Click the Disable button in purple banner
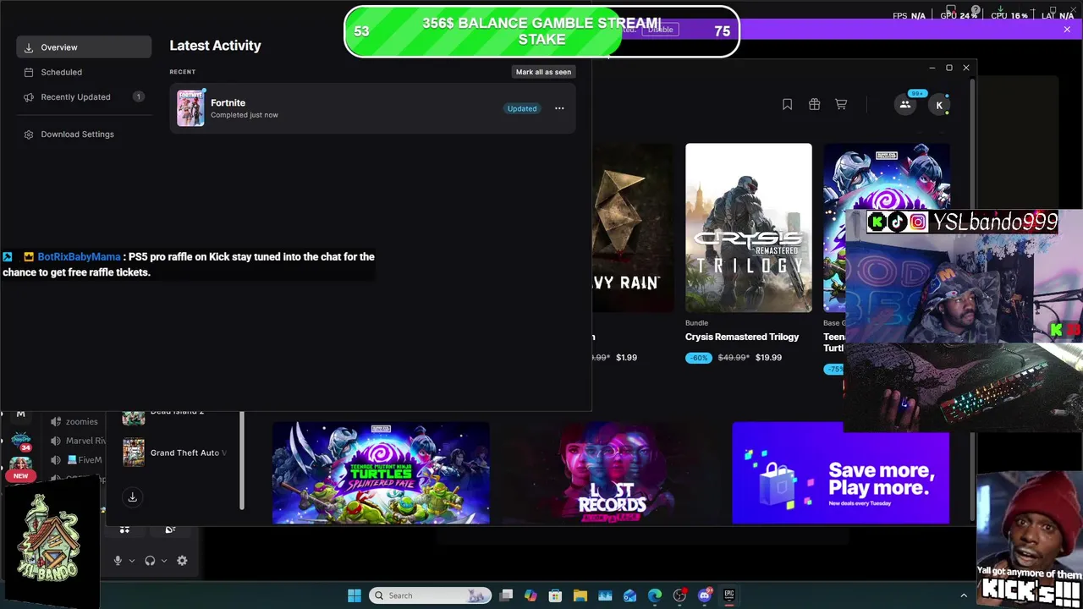 660,30
